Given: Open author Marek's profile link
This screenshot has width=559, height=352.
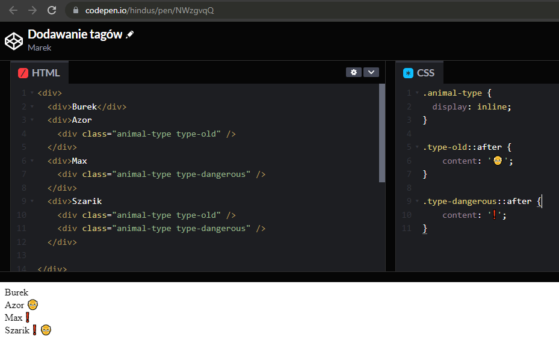Looking at the screenshot, I should click(x=40, y=48).
